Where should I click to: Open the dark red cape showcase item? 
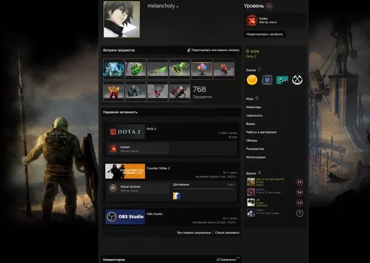pyautogui.click(x=180, y=91)
